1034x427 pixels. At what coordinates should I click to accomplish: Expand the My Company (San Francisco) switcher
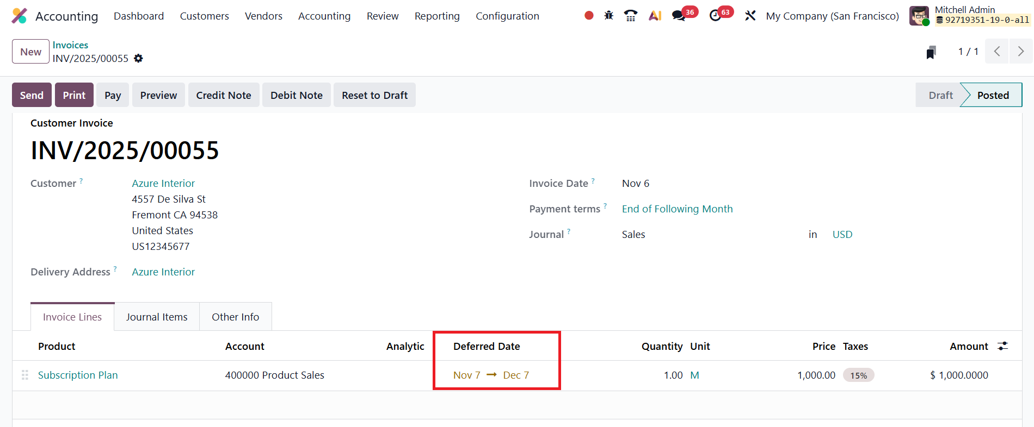[832, 16]
